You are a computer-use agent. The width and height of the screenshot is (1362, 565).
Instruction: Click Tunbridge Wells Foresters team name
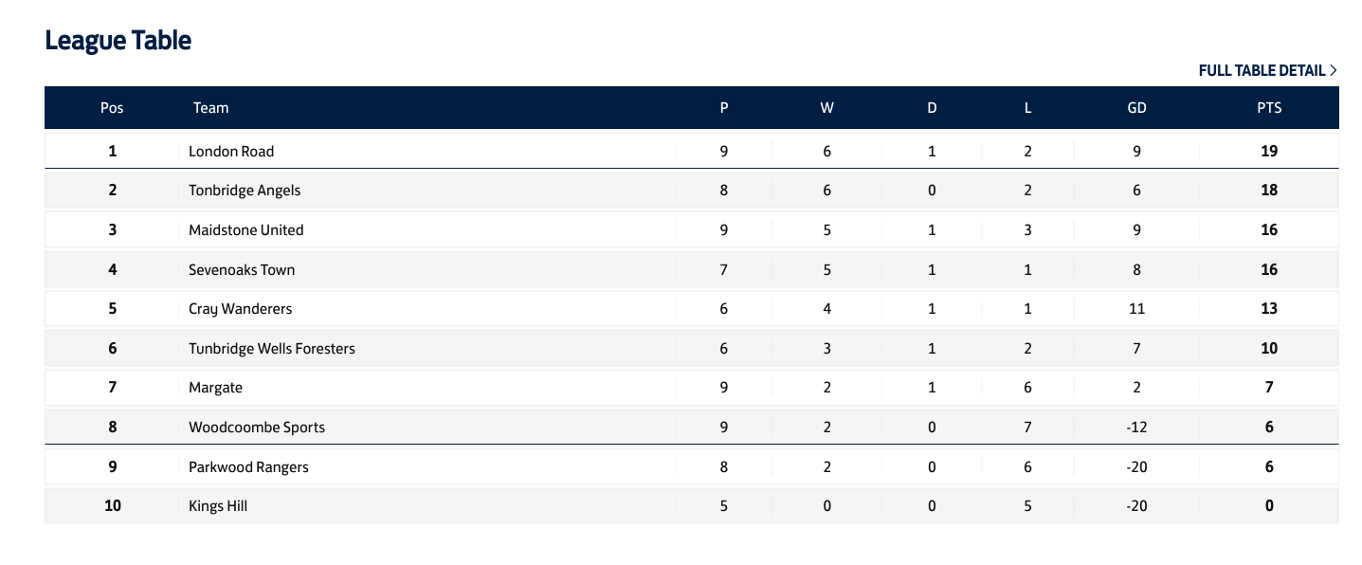coord(272,349)
